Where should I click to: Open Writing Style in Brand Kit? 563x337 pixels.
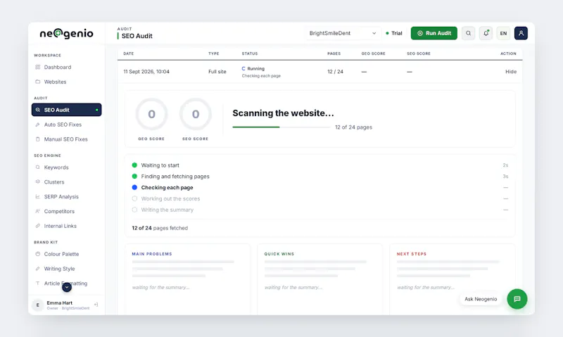[66, 269]
